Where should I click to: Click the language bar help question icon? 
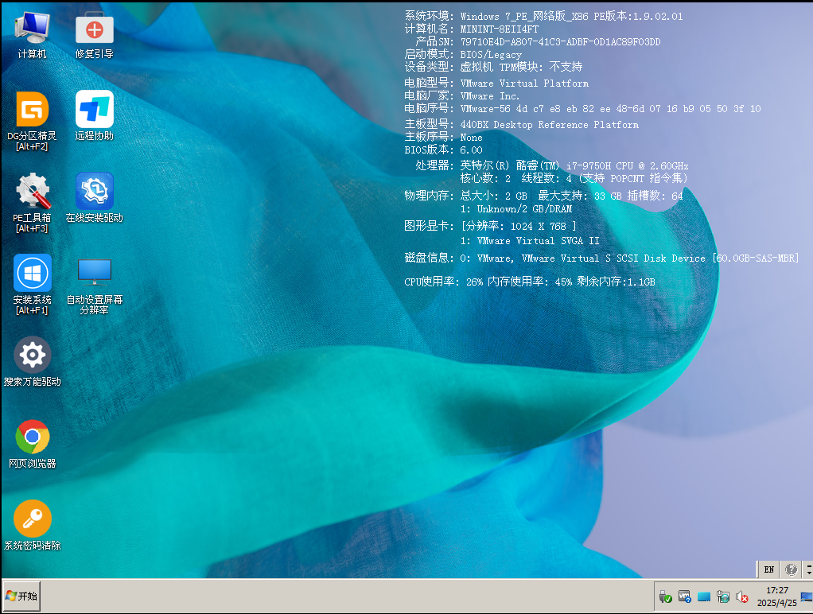point(791,569)
